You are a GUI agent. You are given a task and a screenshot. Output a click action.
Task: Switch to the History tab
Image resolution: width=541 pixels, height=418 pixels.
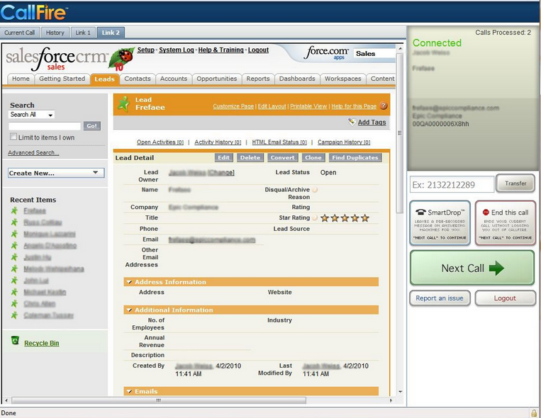[55, 33]
